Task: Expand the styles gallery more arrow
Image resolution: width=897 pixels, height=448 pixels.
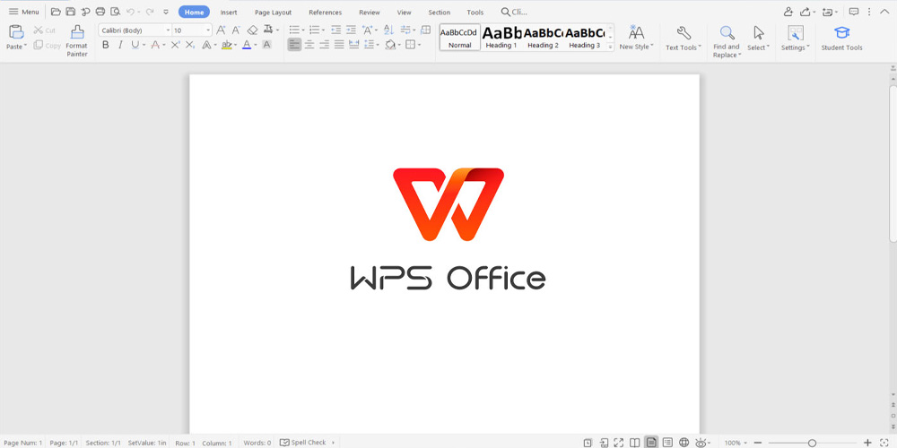Action: click(610, 47)
